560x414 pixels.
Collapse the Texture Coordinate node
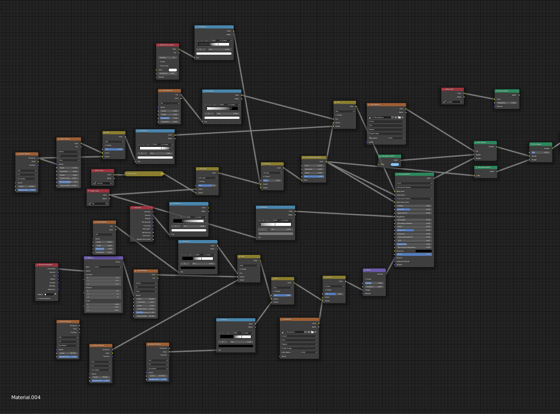(37, 265)
